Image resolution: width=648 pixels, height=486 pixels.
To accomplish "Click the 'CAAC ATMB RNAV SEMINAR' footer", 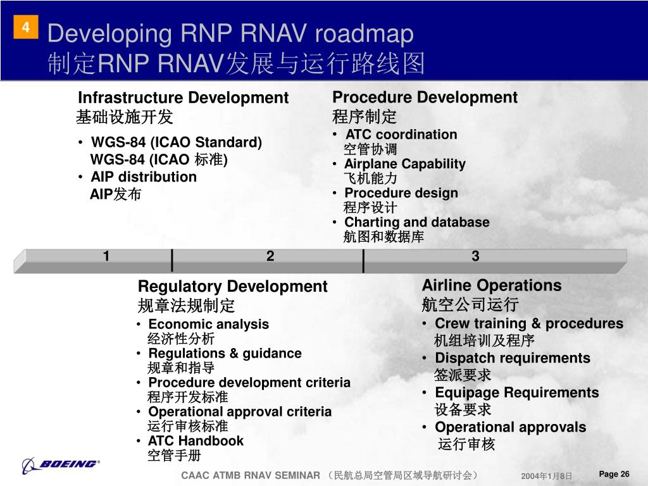I will tap(251, 476).
